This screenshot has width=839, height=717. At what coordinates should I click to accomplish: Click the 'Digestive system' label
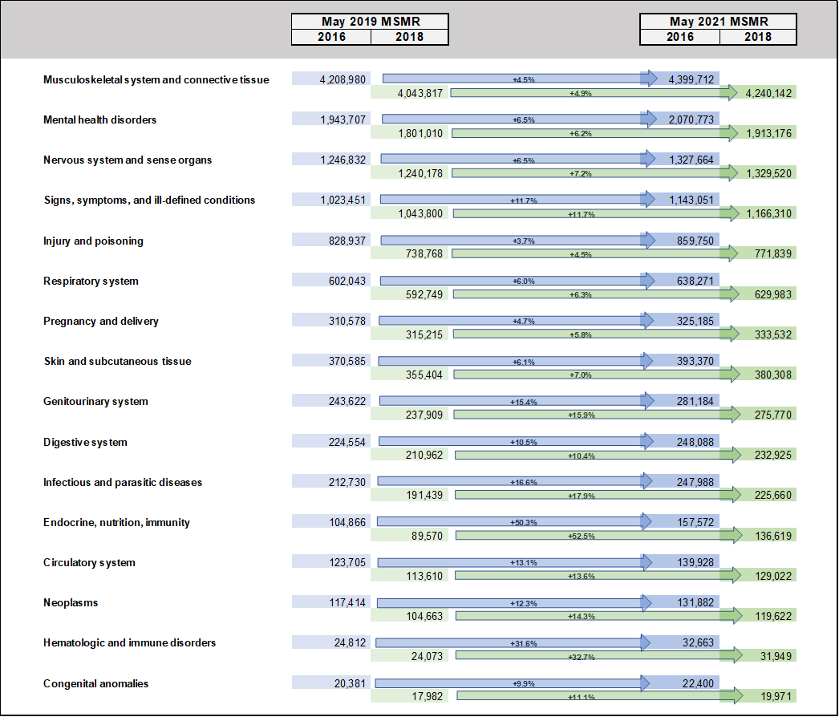(86, 442)
